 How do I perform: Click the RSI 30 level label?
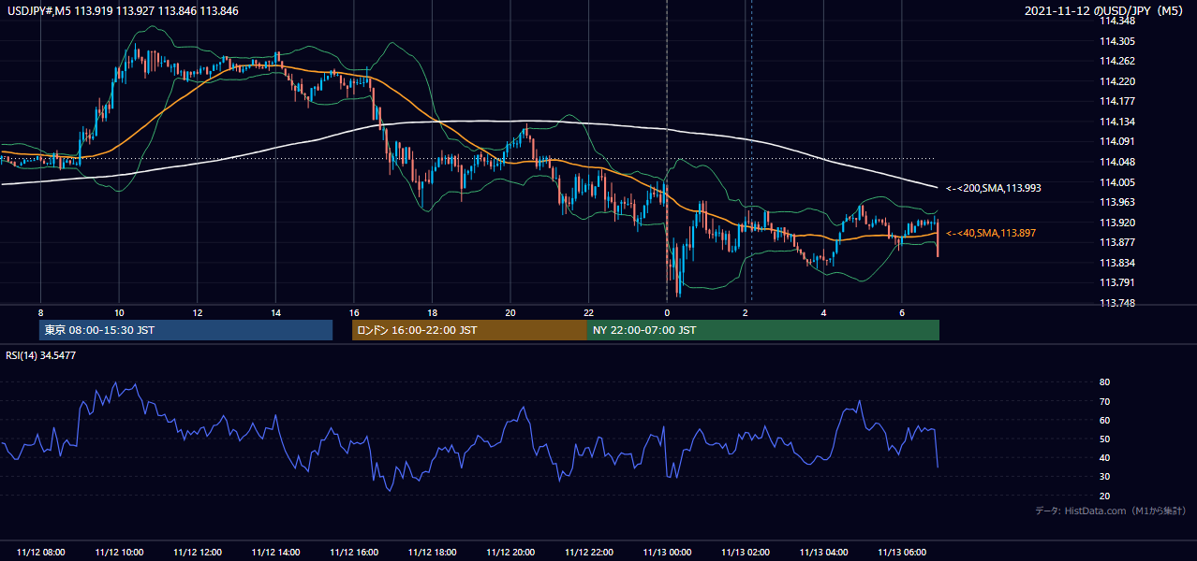pos(1104,476)
